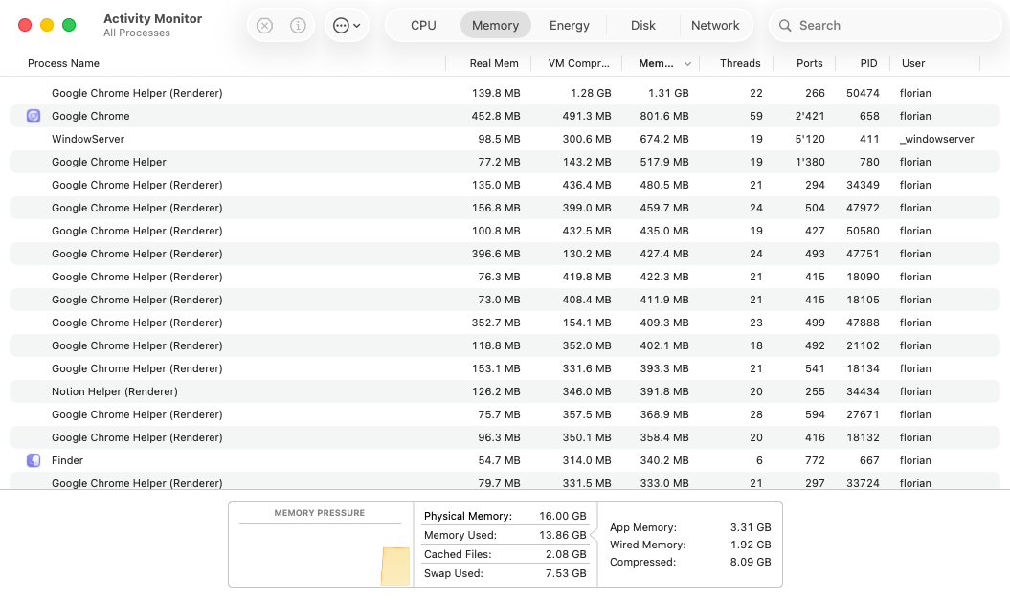Open the Network tab
The width and height of the screenshot is (1010, 601).
coord(715,25)
